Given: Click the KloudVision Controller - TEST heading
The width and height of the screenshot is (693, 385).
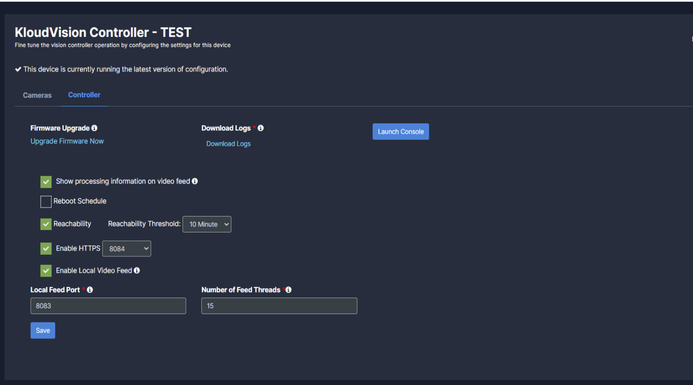Looking at the screenshot, I should coord(103,32).
